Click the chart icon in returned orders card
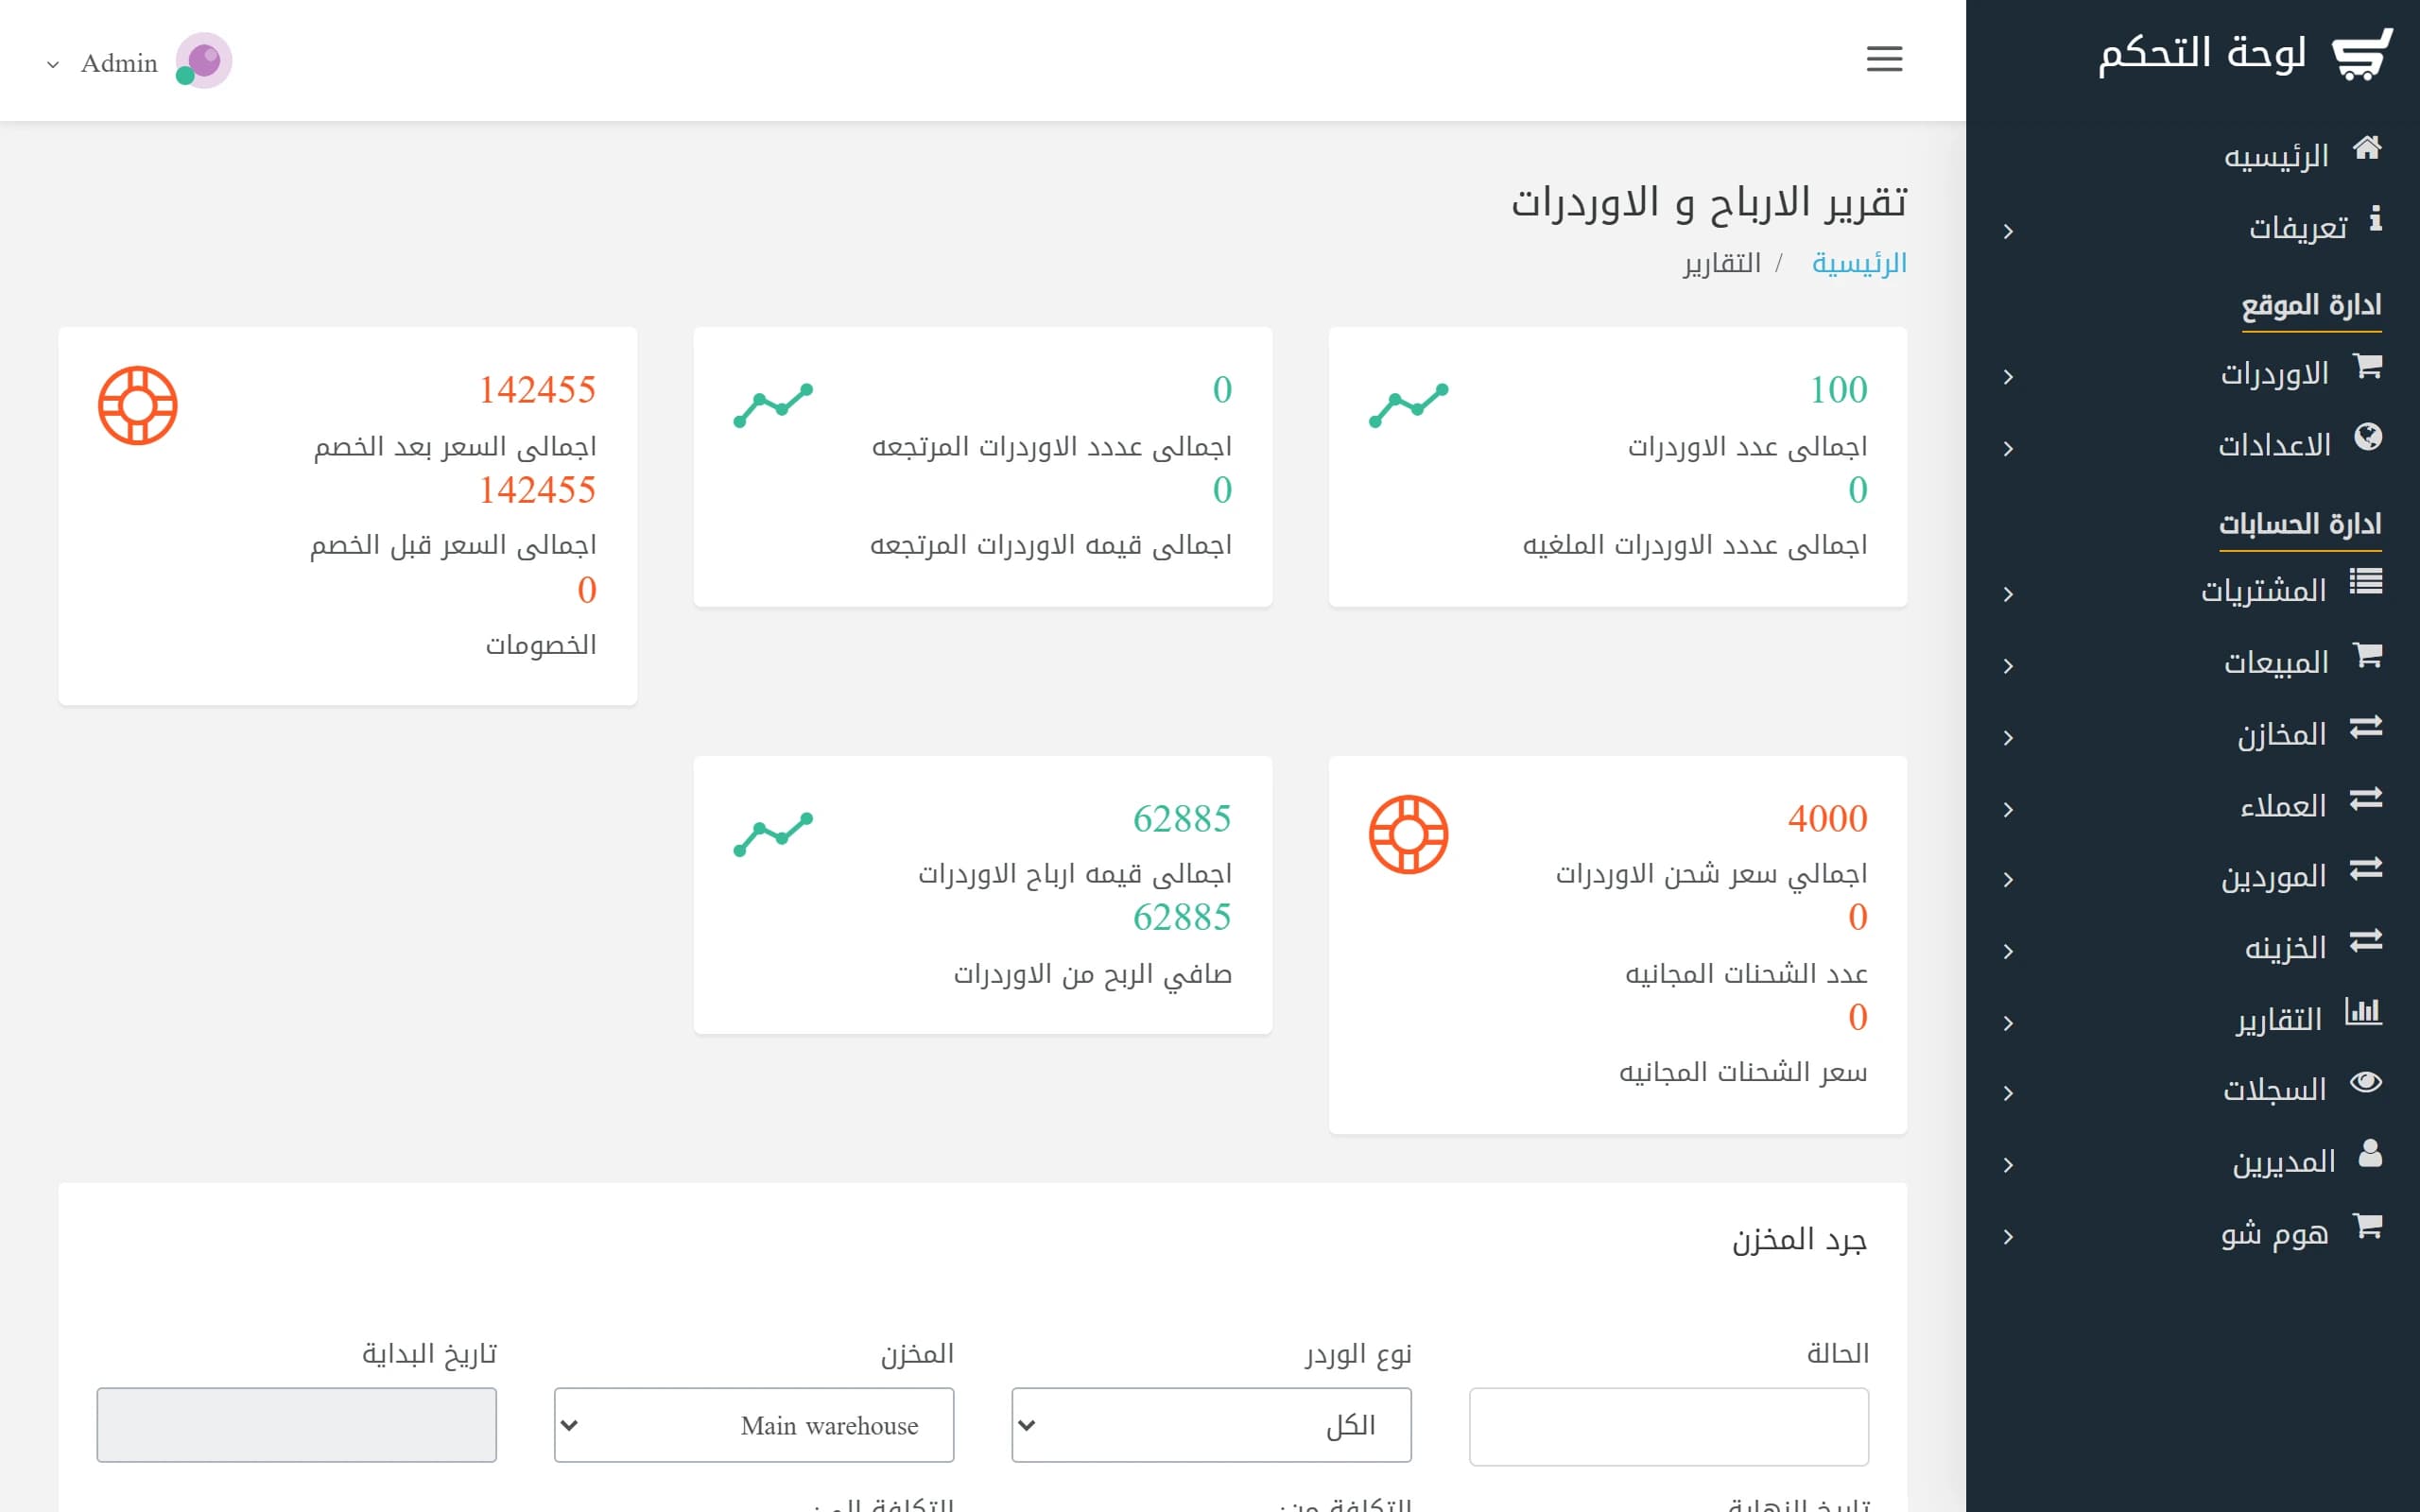Screen dimensions: 2420x1512 [773, 405]
